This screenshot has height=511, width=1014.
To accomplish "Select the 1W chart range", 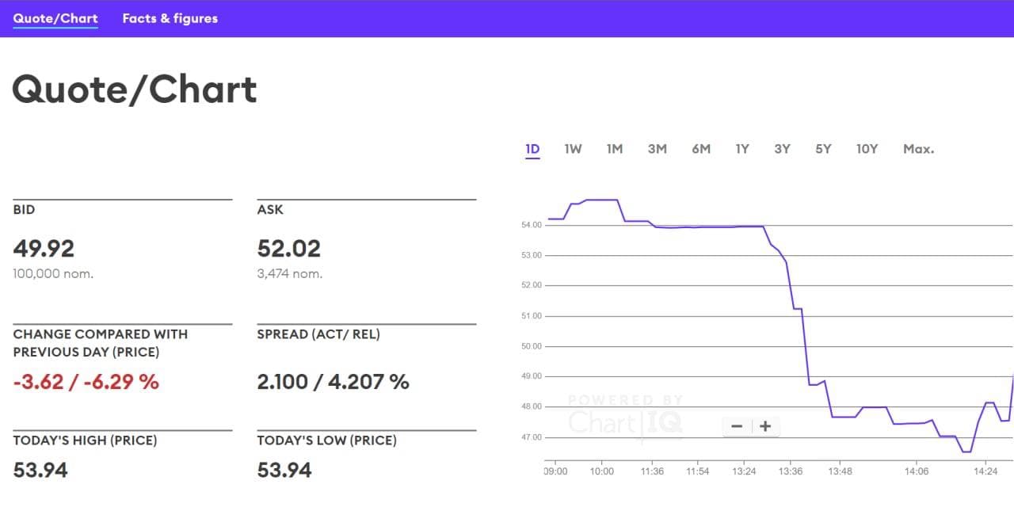I will pos(573,149).
